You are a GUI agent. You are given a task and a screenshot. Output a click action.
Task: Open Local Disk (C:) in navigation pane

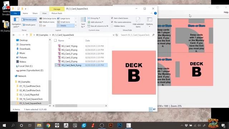click(26, 66)
